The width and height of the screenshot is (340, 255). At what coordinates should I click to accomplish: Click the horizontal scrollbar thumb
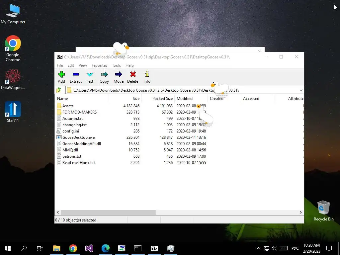tap(108, 212)
